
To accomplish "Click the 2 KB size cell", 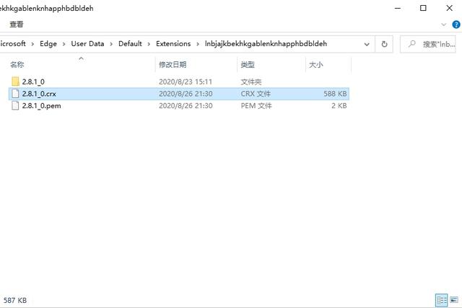I will 339,106.
